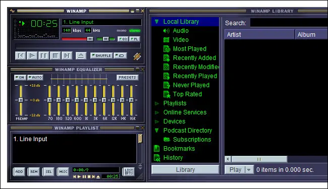328x189 pixels.
Task: Expand the Online Services node
Action: (x=156, y=112)
